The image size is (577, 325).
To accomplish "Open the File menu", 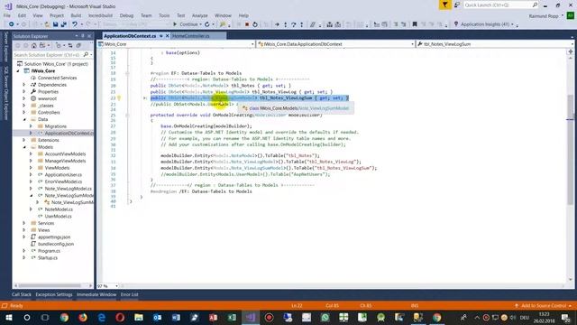I will pyautogui.click(x=7, y=15).
